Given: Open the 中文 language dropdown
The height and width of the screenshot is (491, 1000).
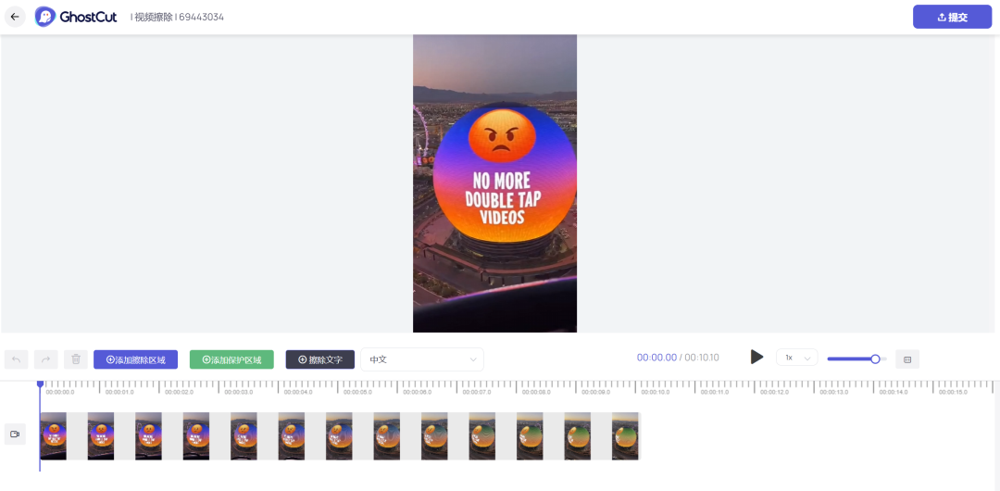Looking at the screenshot, I should pos(422,359).
